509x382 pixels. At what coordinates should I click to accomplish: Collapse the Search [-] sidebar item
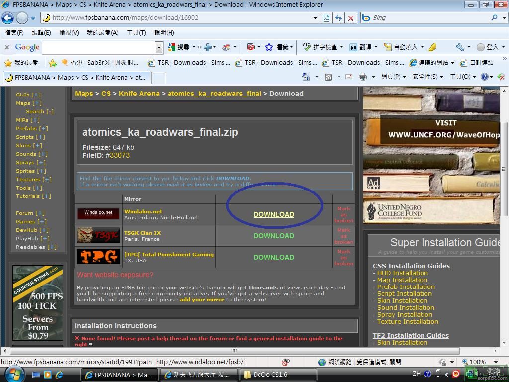pyautogui.click(x=39, y=111)
